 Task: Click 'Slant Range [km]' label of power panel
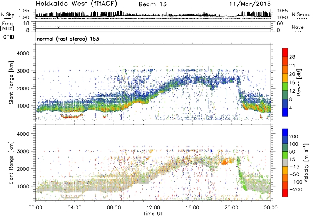(11, 82)
